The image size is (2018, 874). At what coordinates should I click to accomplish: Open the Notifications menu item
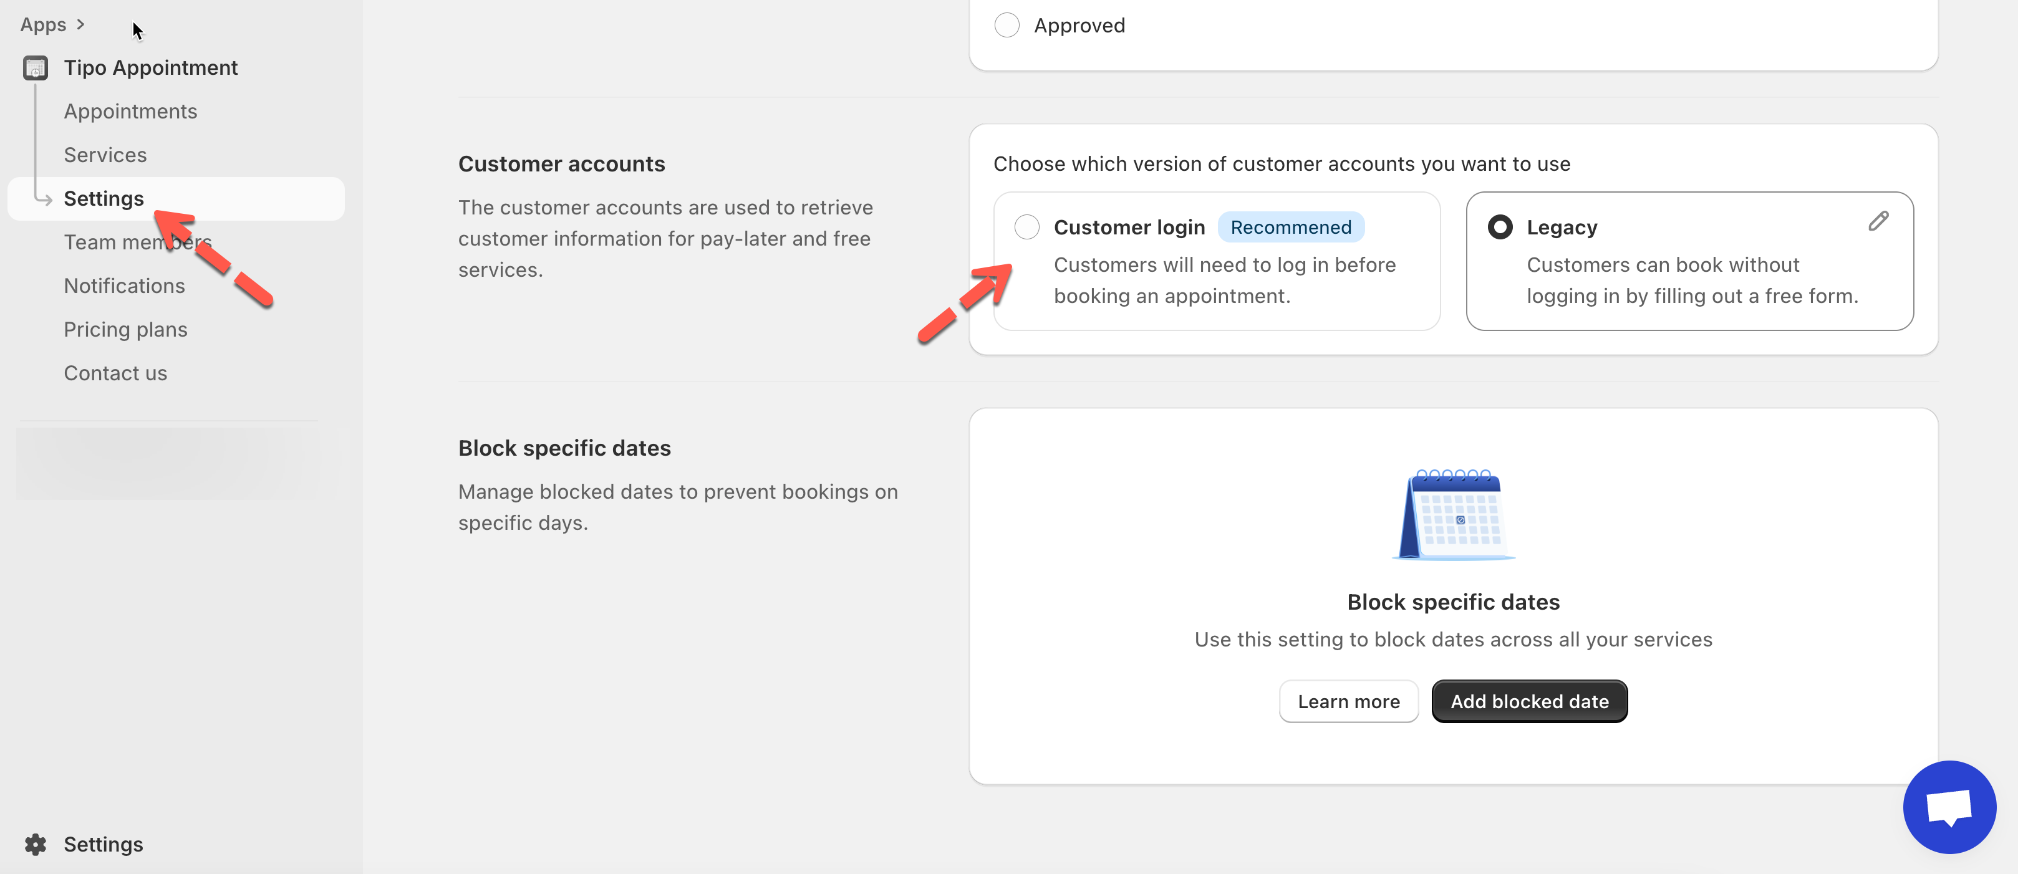[x=123, y=286]
